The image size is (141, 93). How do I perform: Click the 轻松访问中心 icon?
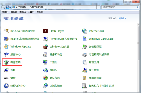coord(6,86)
